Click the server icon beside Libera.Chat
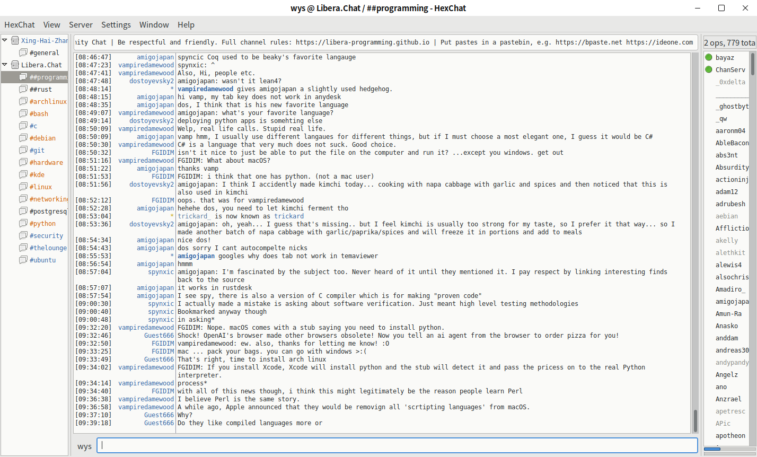This screenshot has height=457, width=757. (15, 65)
